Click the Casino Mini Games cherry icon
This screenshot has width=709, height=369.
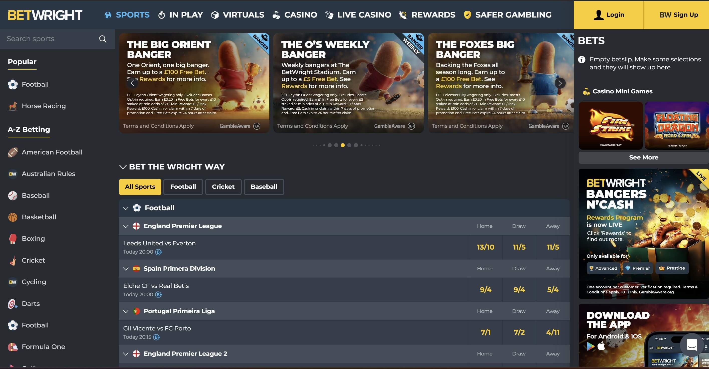coord(586,92)
